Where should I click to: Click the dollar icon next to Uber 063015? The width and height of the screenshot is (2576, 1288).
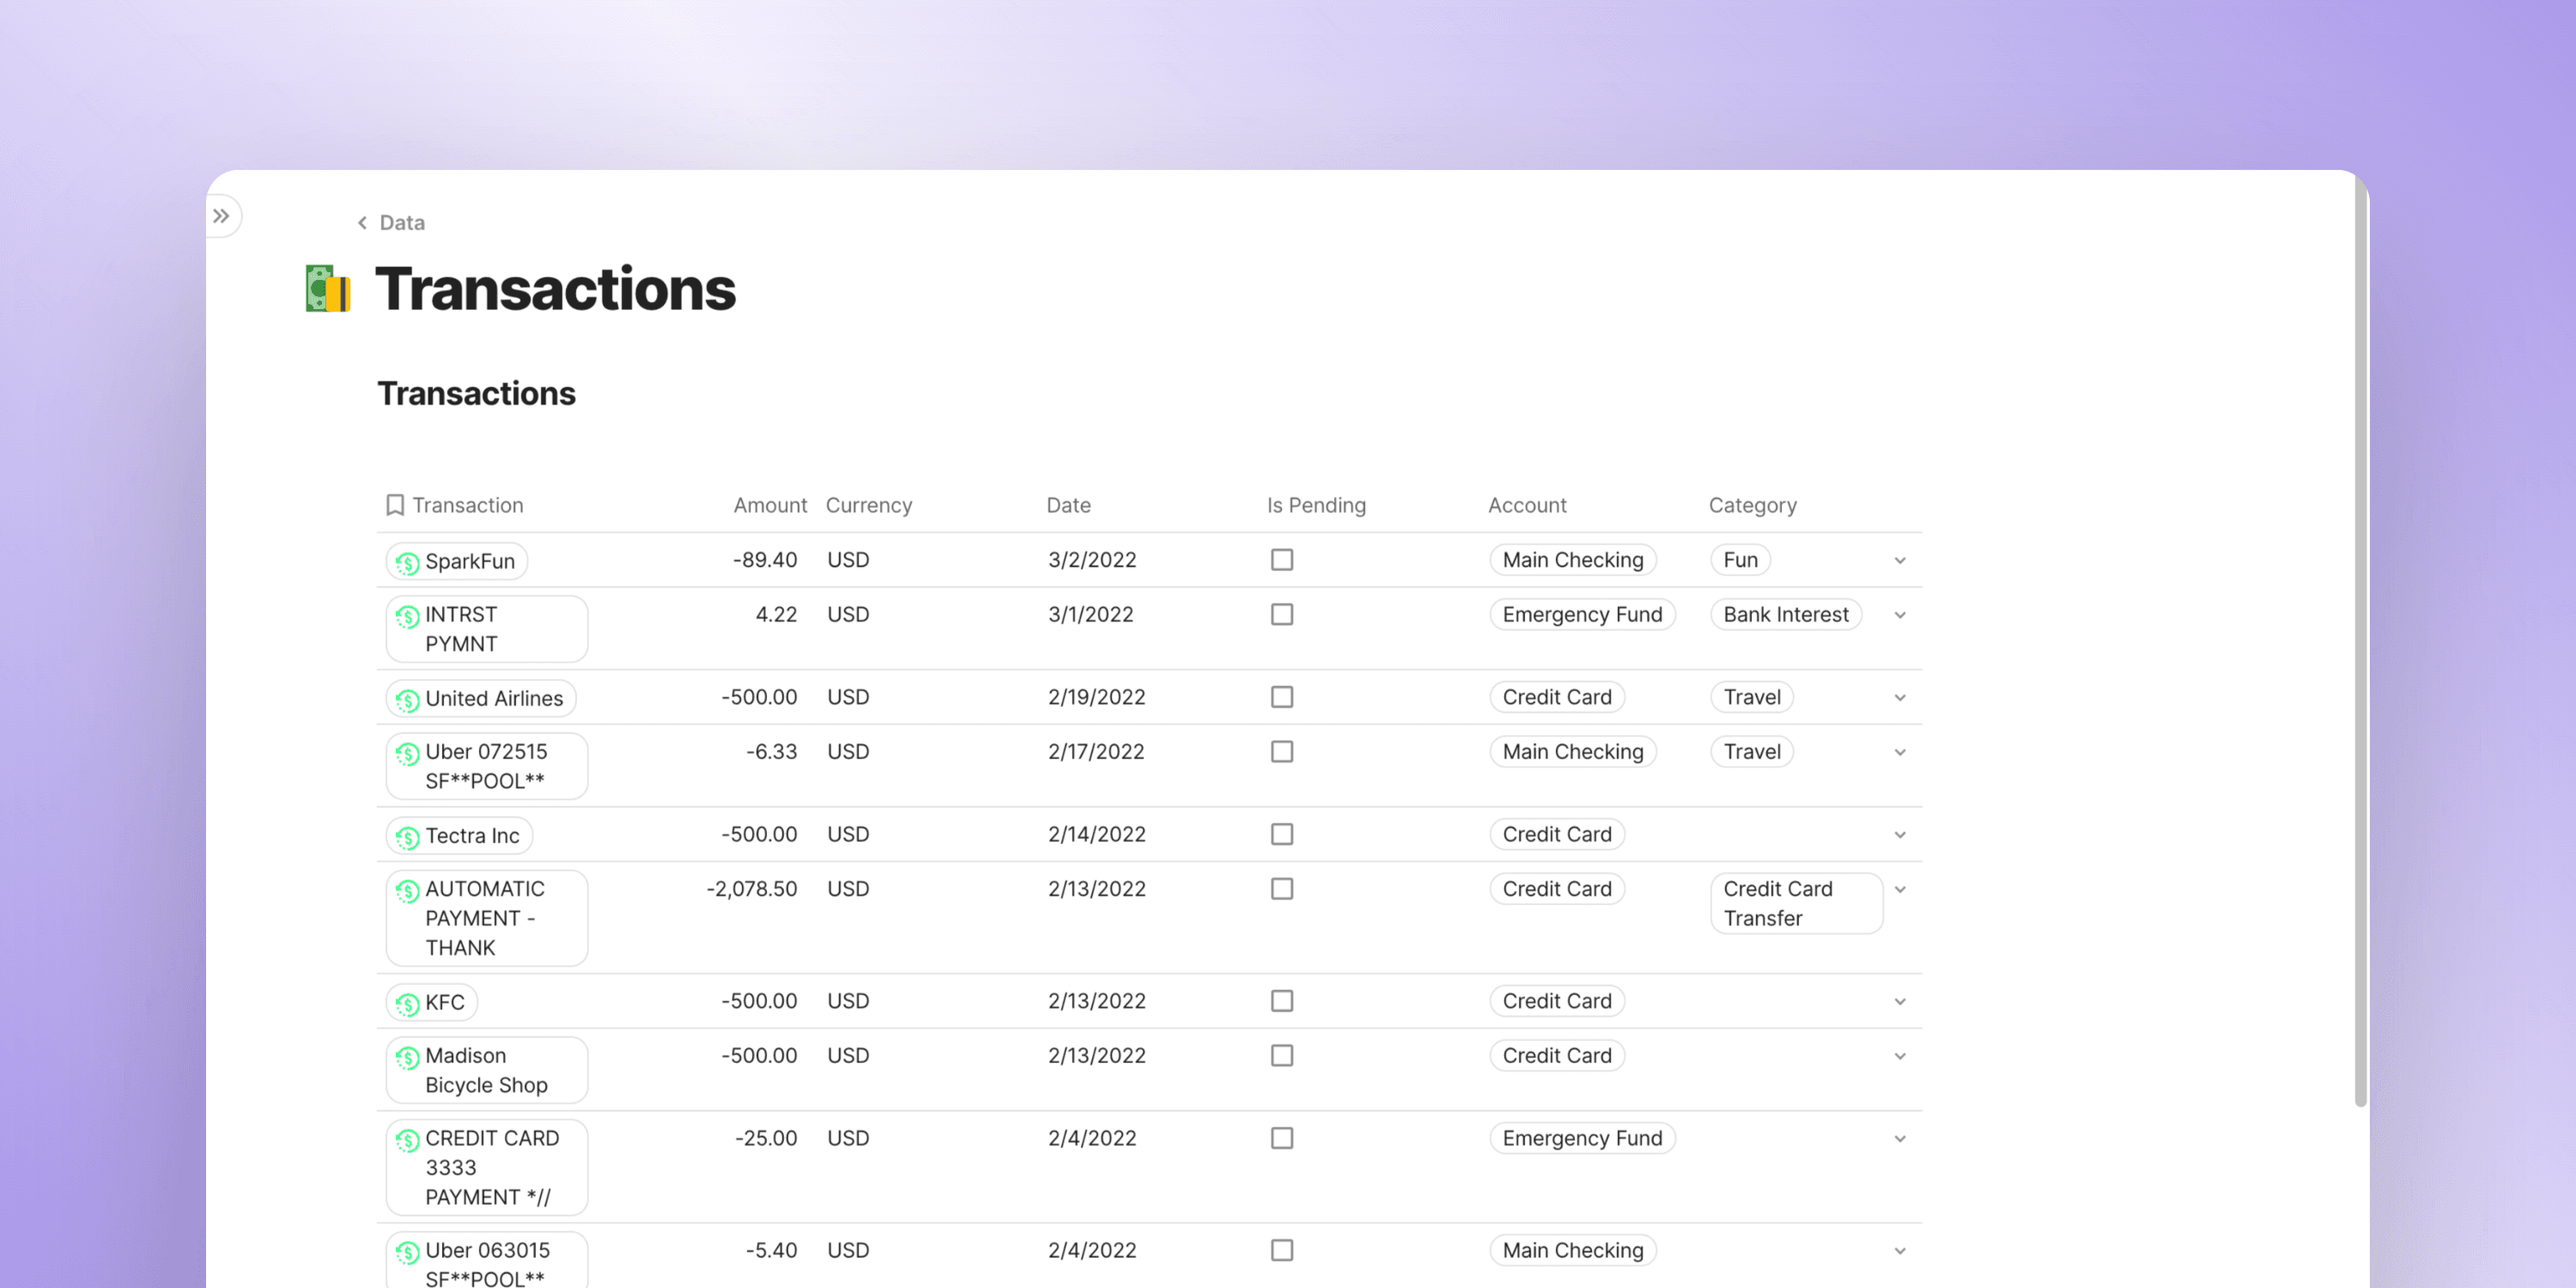point(407,1249)
